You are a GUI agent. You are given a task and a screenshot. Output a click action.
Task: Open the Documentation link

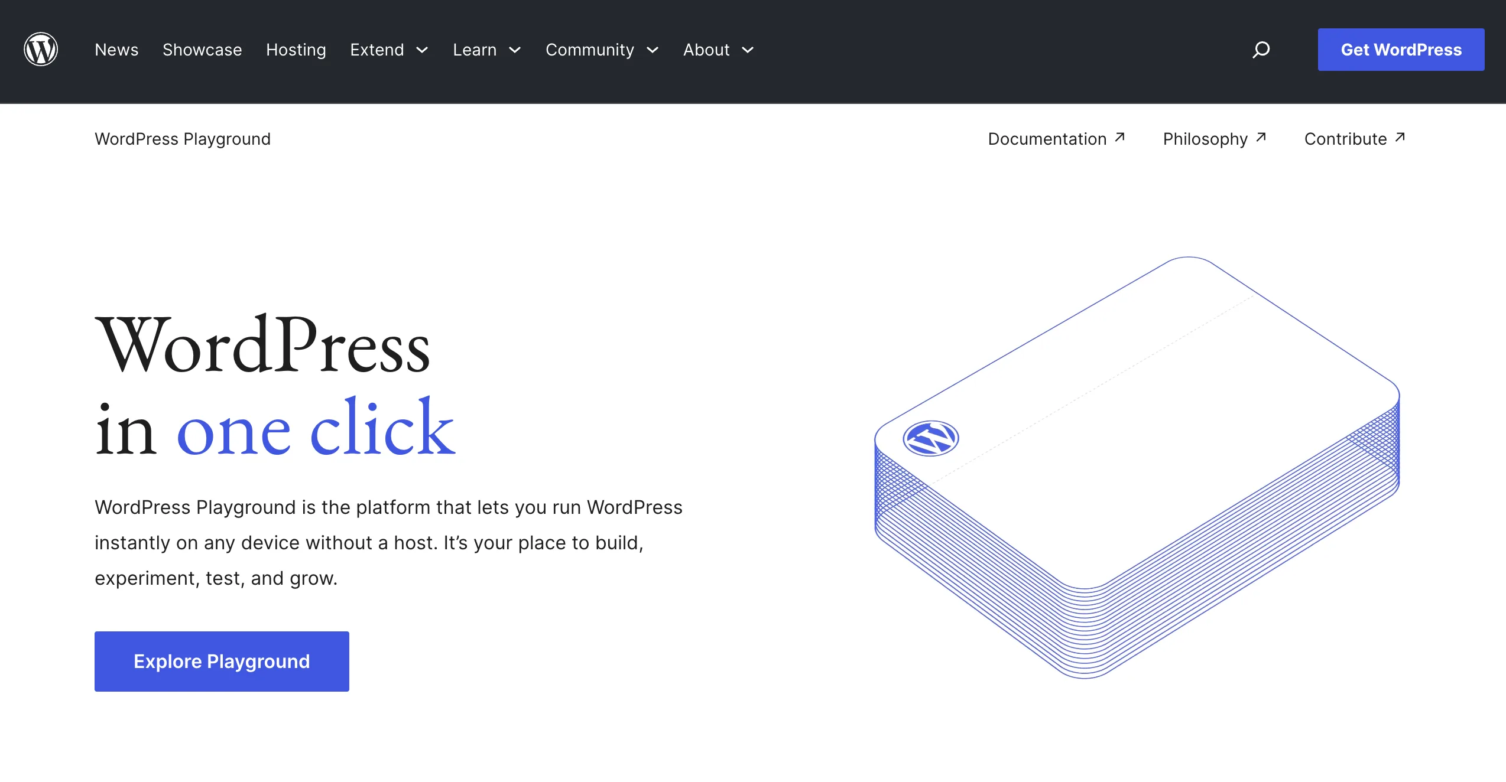[1047, 139]
